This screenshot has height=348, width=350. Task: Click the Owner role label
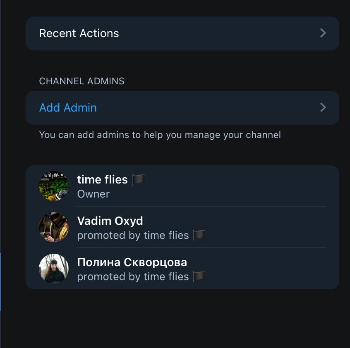click(93, 194)
